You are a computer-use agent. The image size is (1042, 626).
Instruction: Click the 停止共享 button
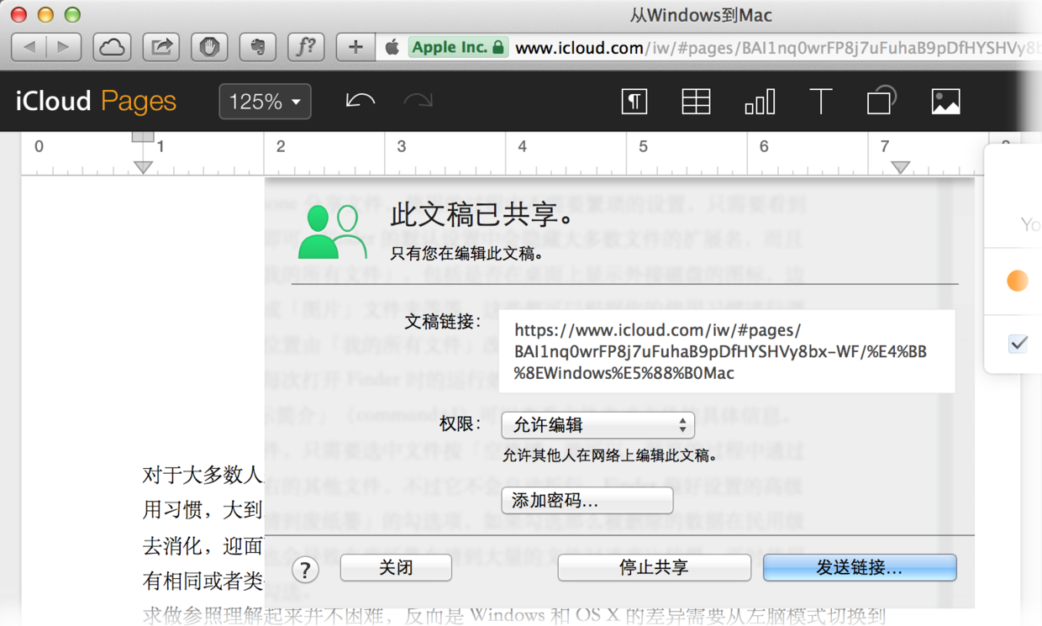coord(654,568)
